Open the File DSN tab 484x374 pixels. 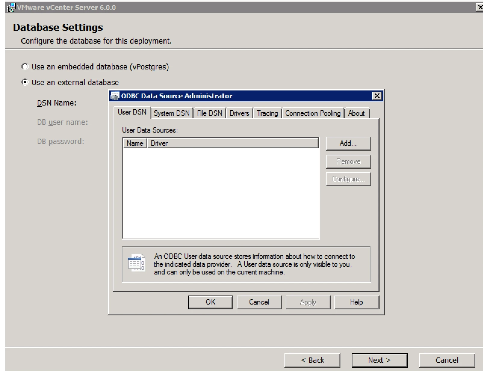(x=209, y=113)
